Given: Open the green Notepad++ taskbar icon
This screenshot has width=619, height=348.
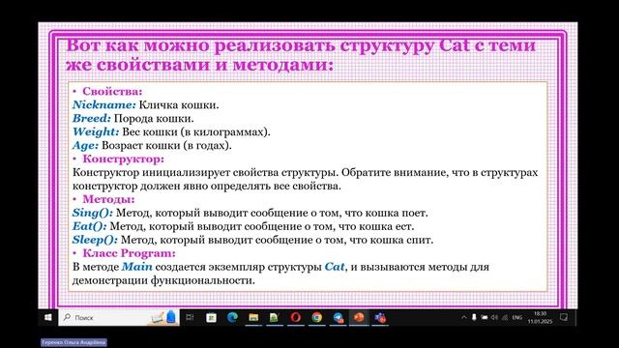Looking at the screenshot, I should tap(275, 318).
